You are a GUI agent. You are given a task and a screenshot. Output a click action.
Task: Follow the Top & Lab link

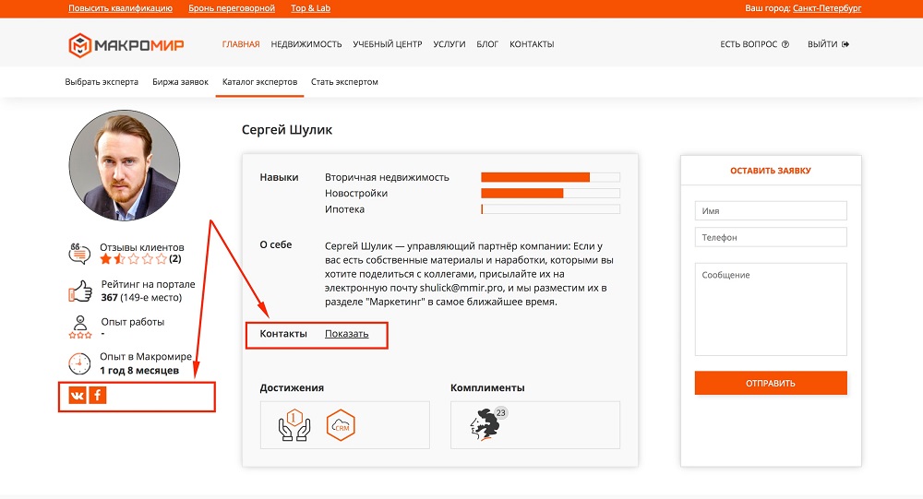point(310,8)
